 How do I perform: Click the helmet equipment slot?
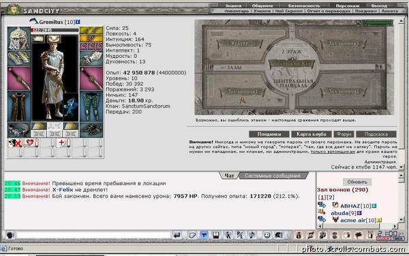point(19,38)
